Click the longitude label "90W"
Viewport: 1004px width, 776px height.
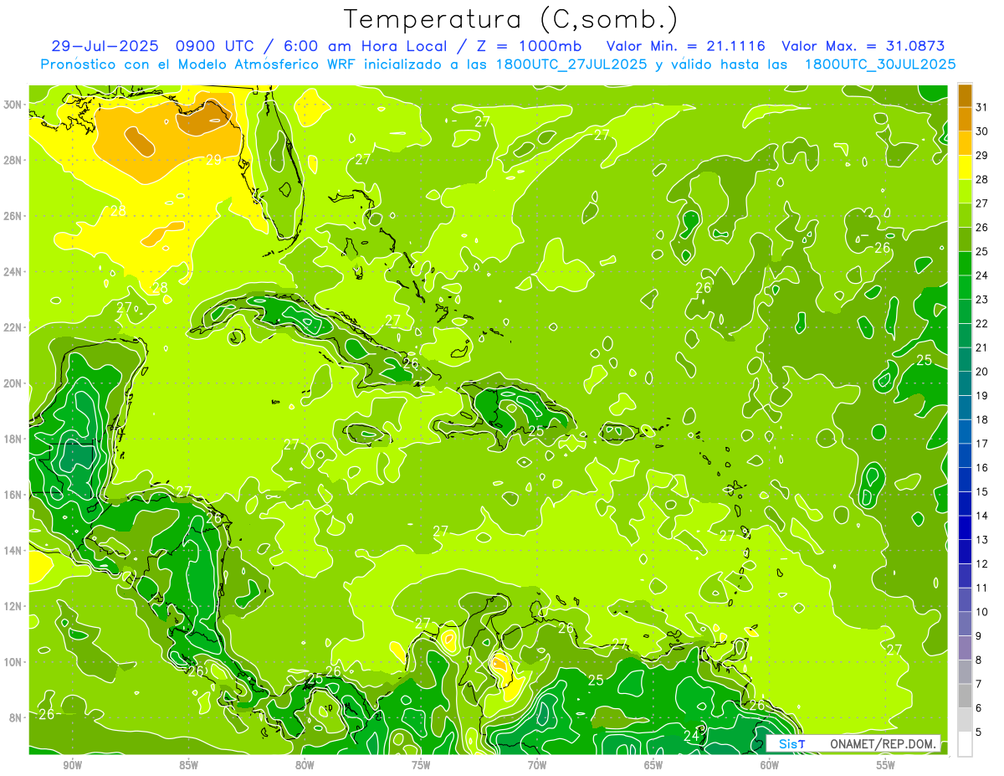(73, 765)
